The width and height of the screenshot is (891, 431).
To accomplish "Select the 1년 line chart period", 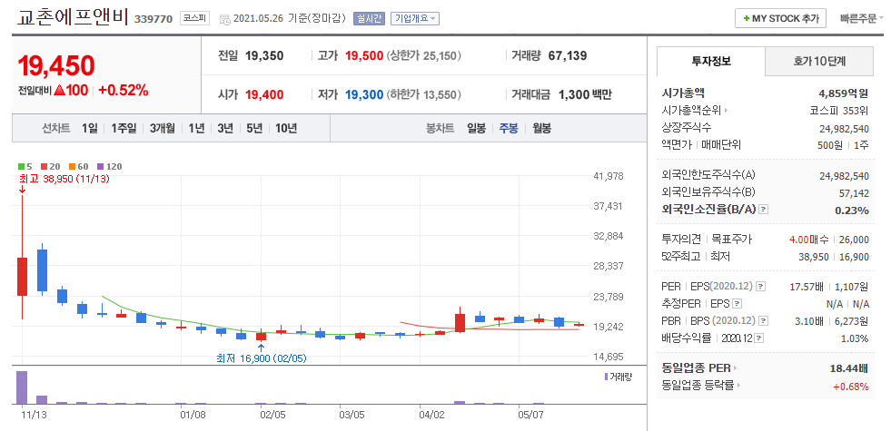I will tap(196, 128).
